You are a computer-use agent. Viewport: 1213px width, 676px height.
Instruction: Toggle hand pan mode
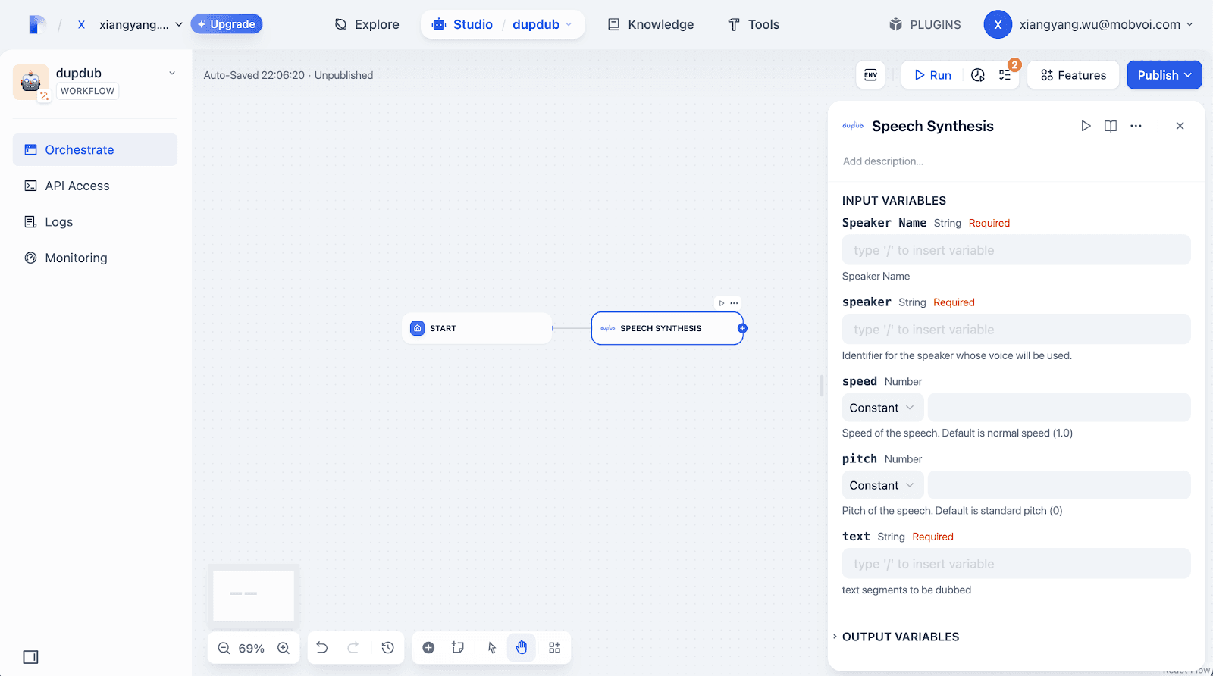pyautogui.click(x=522, y=647)
